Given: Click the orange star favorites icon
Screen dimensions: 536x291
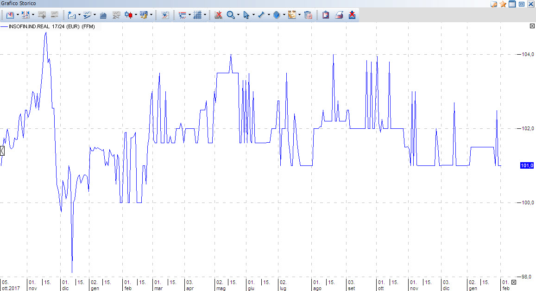Looking at the screenshot, I should click(x=503, y=4).
